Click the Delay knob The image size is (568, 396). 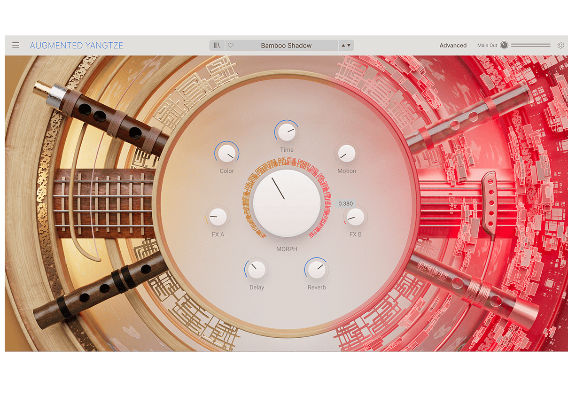coord(257,270)
